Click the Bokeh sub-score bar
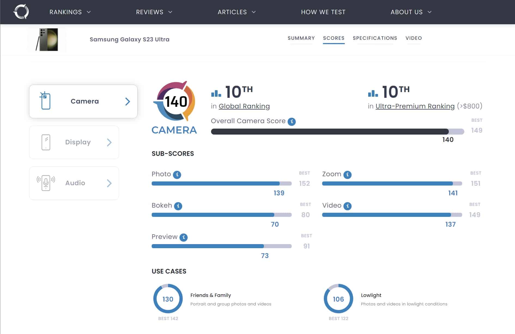The width and height of the screenshot is (515, 334). pyautogui.click(x=221, y=215)
